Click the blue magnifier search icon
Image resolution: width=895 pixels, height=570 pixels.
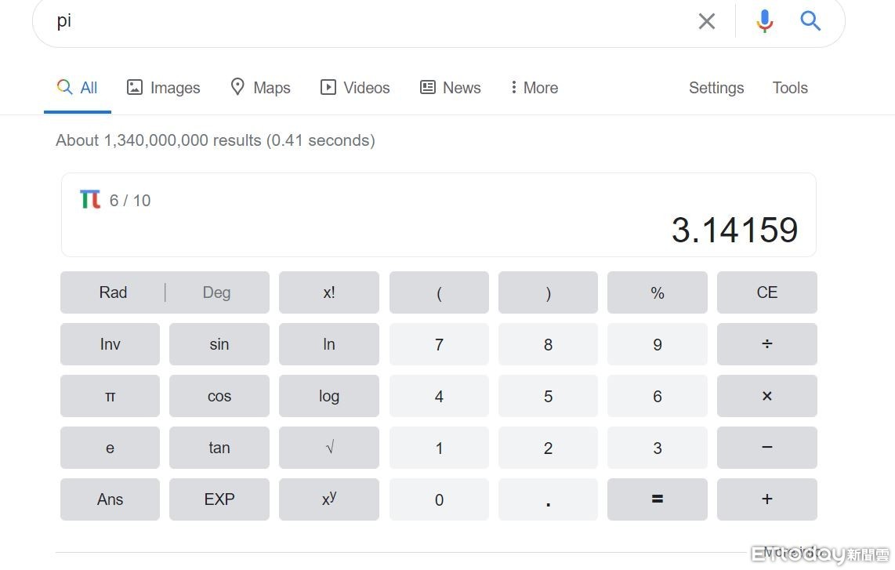[810, 21]
